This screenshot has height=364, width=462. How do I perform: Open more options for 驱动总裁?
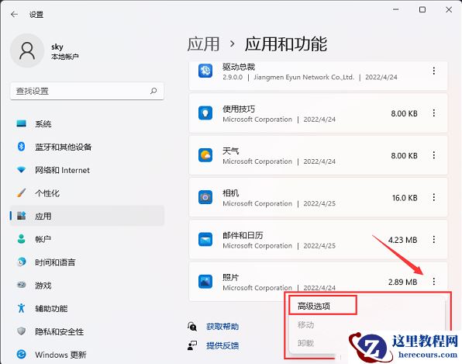[434, 71]
